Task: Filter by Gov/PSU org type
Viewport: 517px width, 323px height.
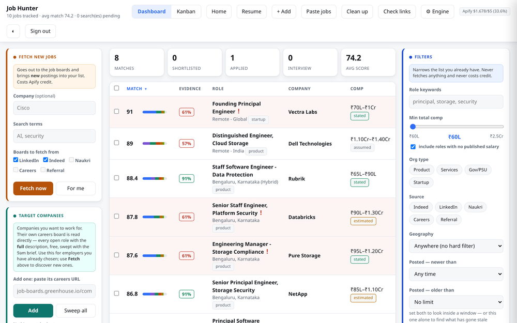Action: [478, 170]
